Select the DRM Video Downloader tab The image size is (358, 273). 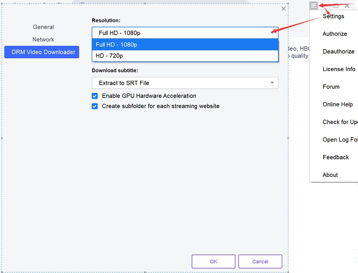coord(42,52)
